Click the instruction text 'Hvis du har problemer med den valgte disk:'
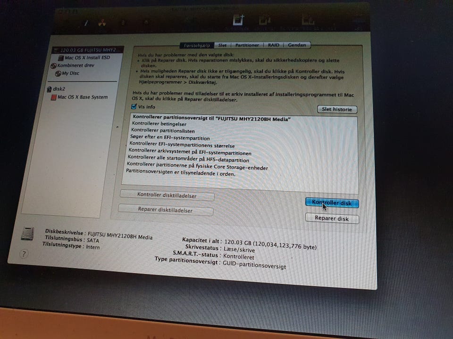 tap(186, 55)
